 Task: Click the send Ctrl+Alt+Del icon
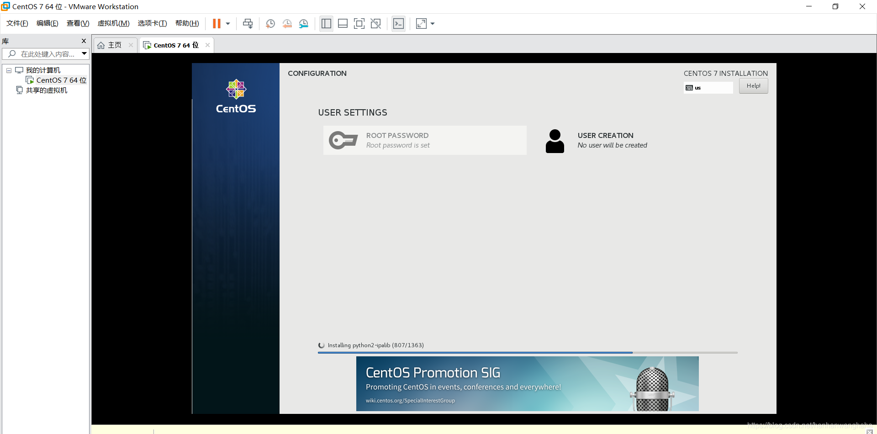248,24
